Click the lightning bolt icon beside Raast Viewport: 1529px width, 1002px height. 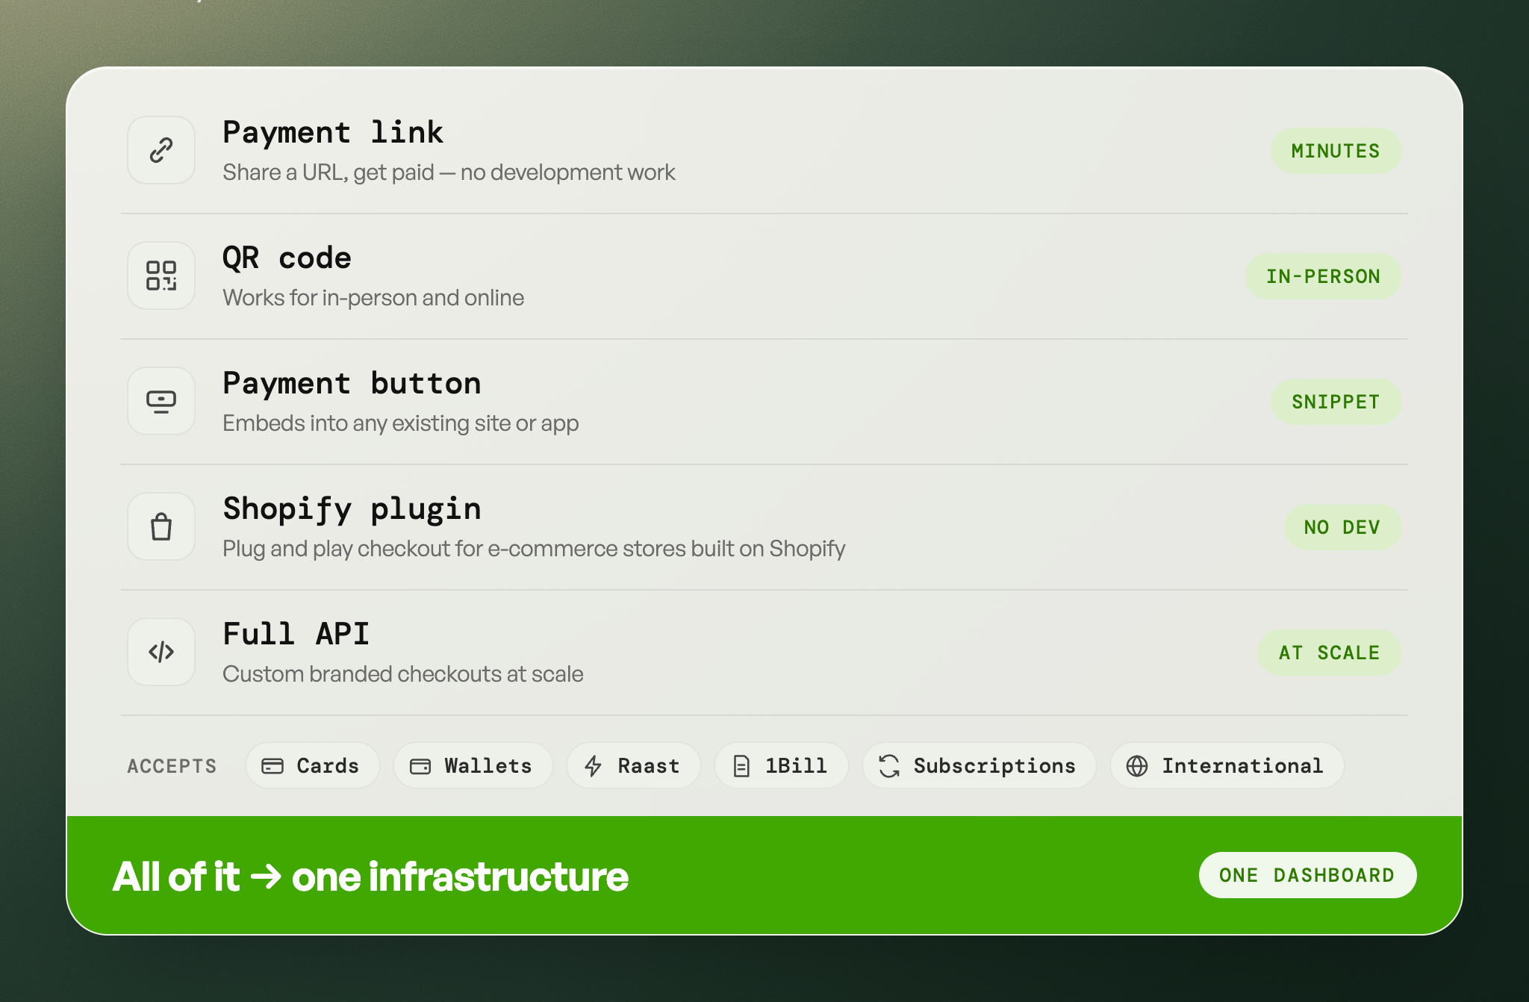pyautogui.click(x=594, y=766)
